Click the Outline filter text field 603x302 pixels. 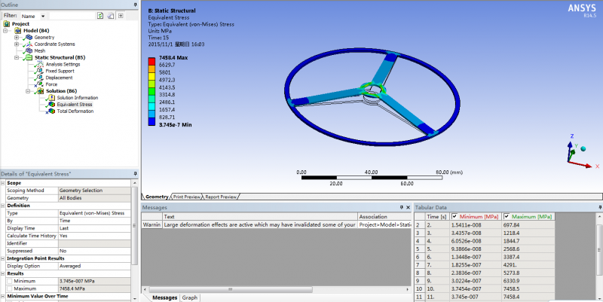(x=71, y=15)
